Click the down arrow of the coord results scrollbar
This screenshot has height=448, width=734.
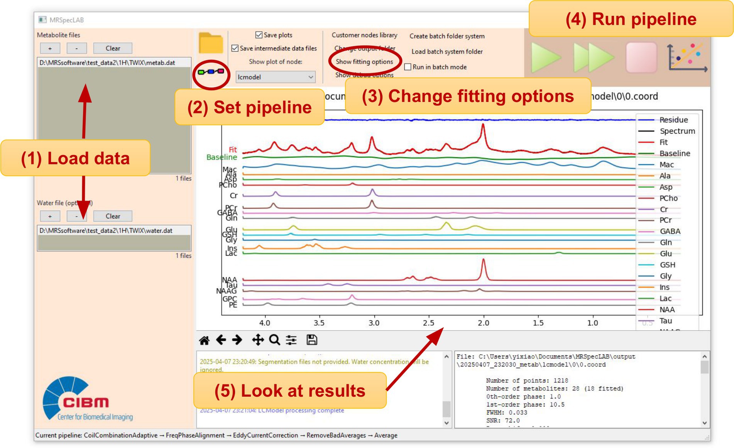pos(704,423)
